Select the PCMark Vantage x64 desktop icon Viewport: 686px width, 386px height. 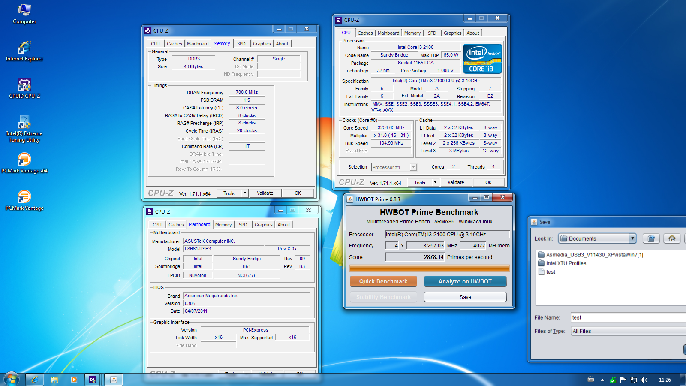click(24, 163)
